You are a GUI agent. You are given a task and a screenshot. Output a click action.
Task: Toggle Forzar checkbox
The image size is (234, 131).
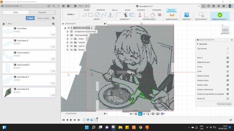pos(228,67)
